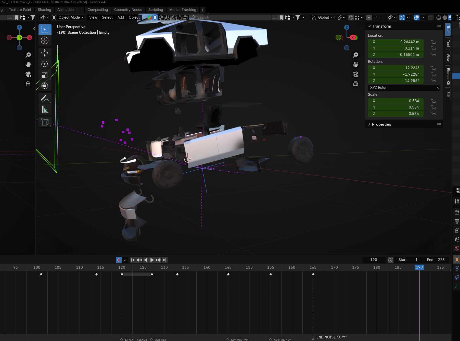The width and height of the screenshot is (460, 341).
Task: Open the View menu
Action: 93,17
